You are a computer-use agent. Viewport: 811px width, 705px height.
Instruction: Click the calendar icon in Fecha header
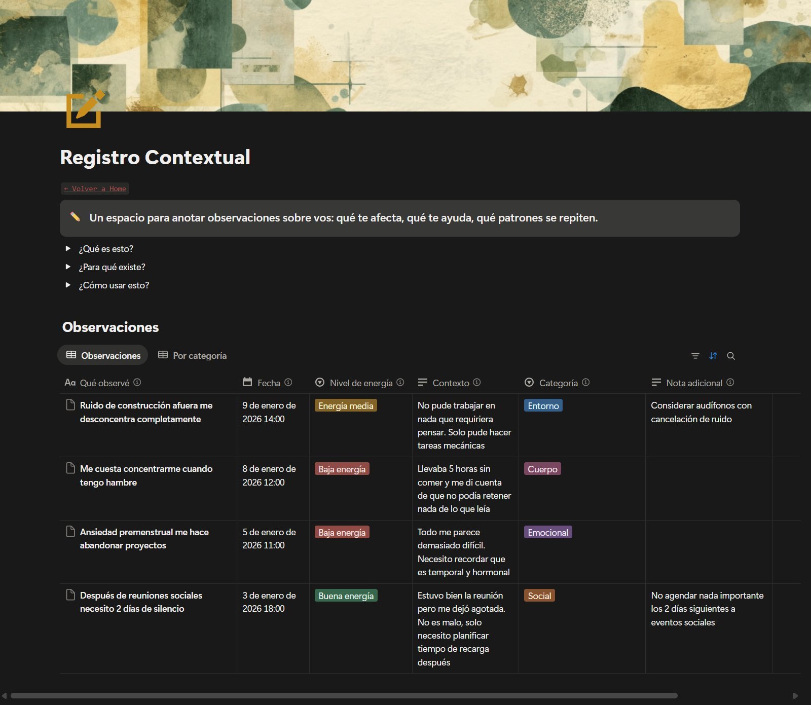click(247, 382)
